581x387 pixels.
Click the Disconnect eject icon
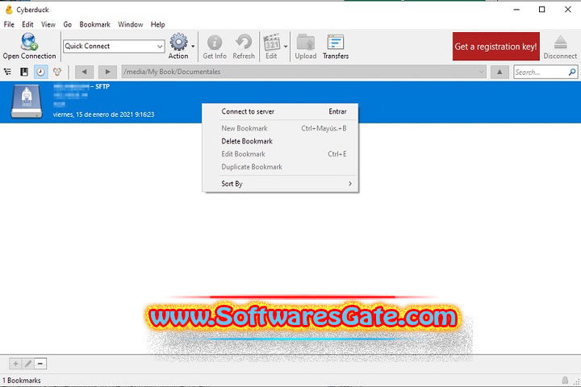pyautogui.click(x=560, y=42)
